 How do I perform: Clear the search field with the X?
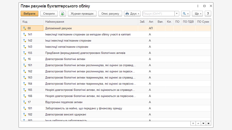tap(177, 14)
